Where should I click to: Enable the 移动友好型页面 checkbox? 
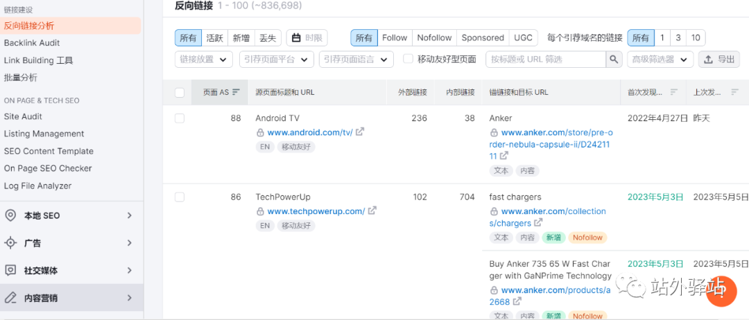click(408, 59)
